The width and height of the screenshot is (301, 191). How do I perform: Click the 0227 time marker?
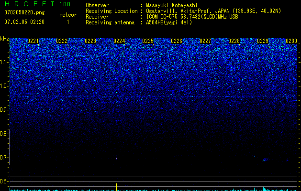(205, 41)
